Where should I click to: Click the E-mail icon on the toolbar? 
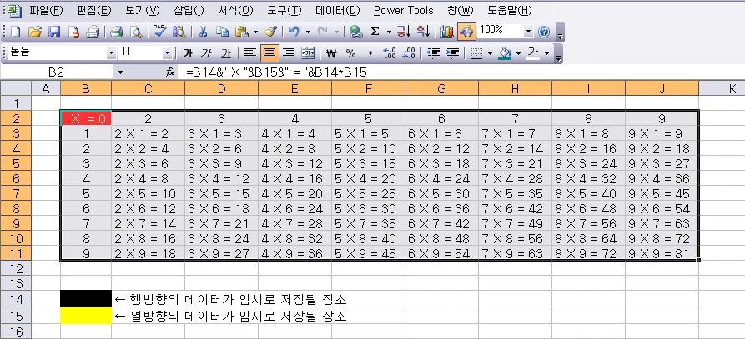[x=93, y=32]
